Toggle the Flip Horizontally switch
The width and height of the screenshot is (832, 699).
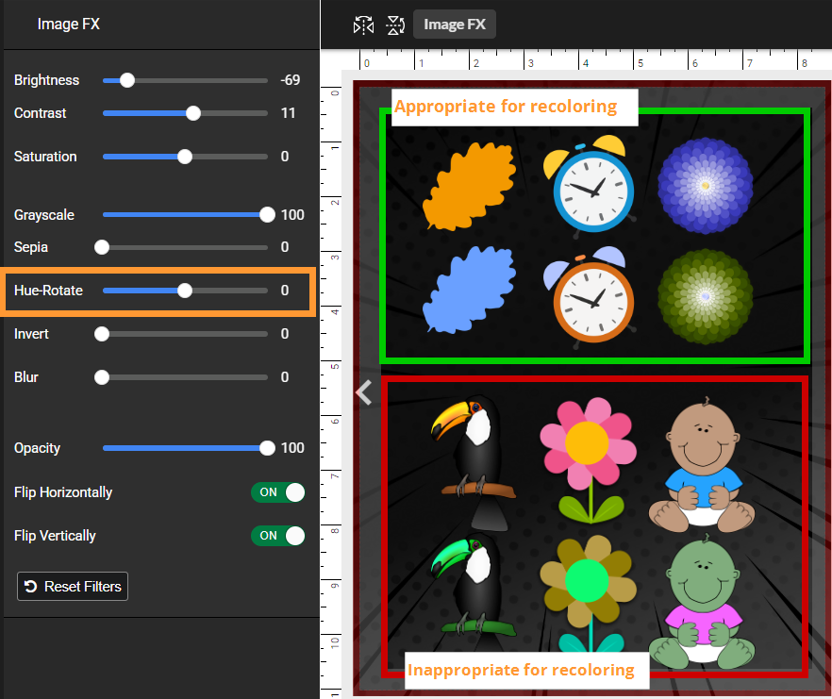278,492
